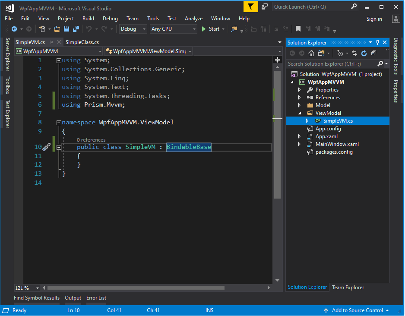
Task: Click the search magnifier in Solution Explorer
Action: (x=380, y=63)
